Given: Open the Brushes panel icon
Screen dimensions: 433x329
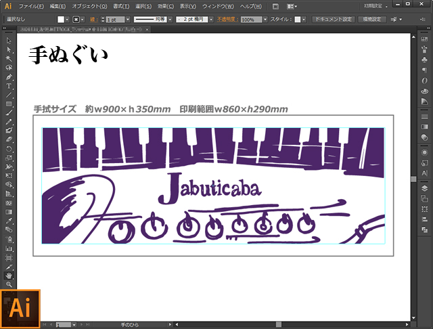Looking at the screenshot, I should [424, 49].
